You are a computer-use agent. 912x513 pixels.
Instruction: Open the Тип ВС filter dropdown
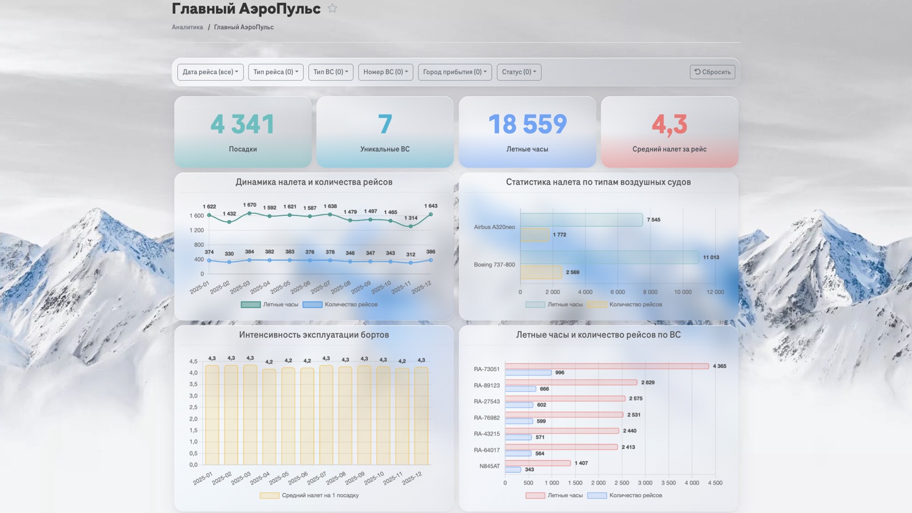pos(331,72)
